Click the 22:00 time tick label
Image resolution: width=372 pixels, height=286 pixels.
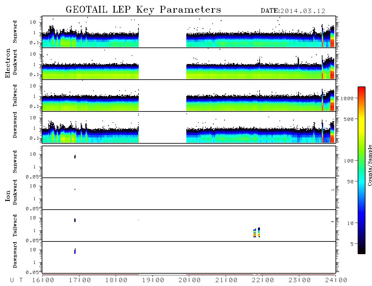pyautogui.click(x=263, y=280)
